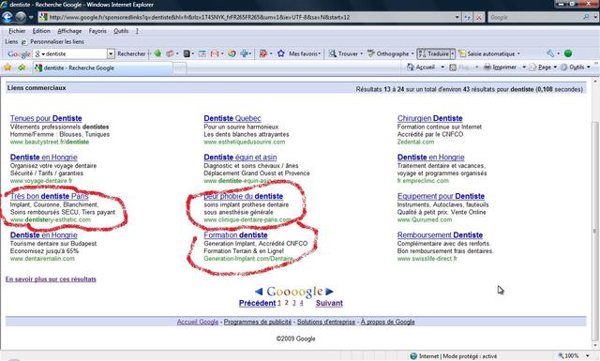Open the Remboursement Dentiste link
Image resolution: width=600 pixels, height=361 pixels.
coord(440,235)
